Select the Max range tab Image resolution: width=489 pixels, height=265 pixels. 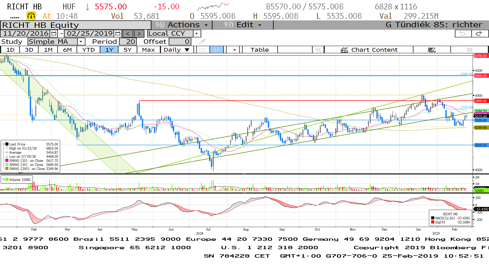coord(148,50)
